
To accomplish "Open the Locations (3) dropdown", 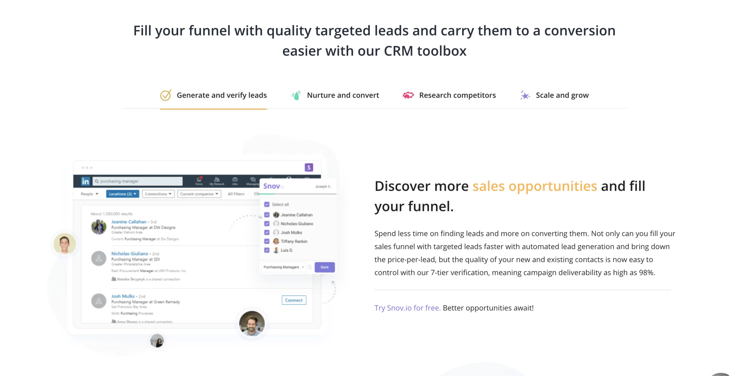I will click(x=122, y=194).
